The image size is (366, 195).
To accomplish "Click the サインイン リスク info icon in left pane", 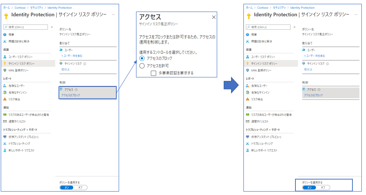I will point(85,63).
